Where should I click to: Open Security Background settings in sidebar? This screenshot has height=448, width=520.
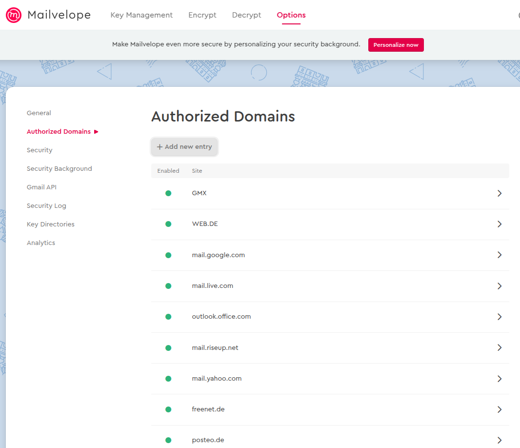(x=59, y=169)
